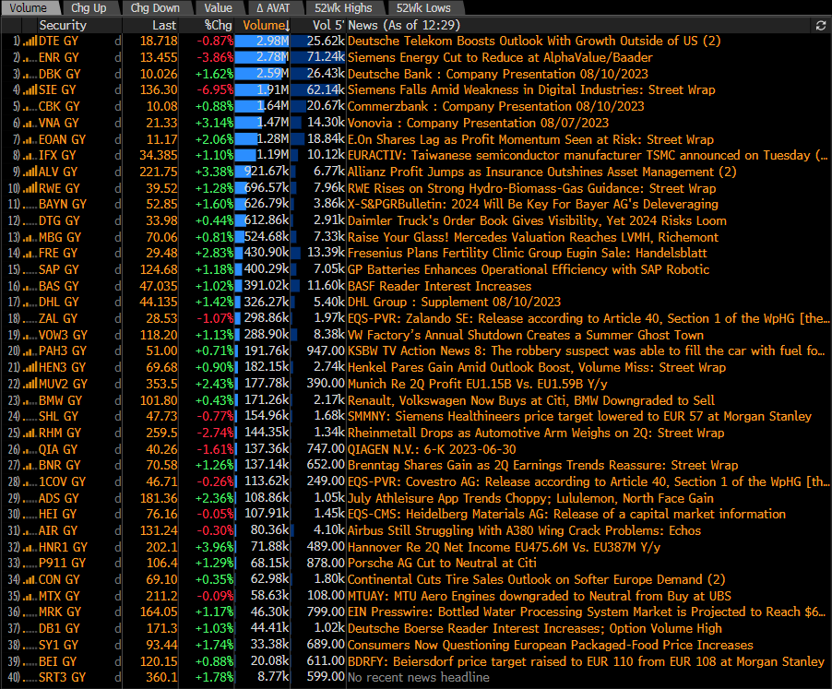Select security IFX GY
Image resolution: width=832 pixels, height=689 pixels.
pyautogui.click(x=57, y=155)
